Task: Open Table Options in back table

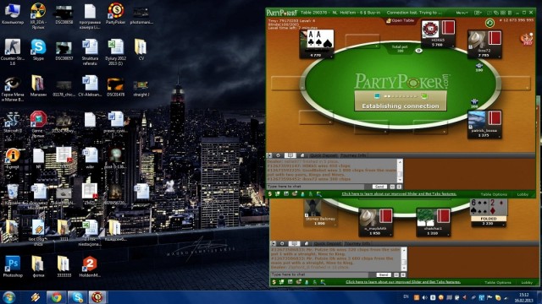Action: pyautogui.click(x=498, y=282)
